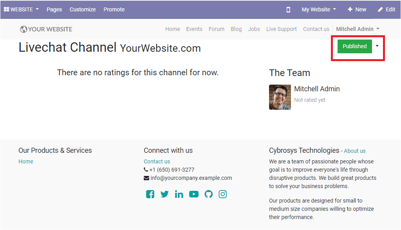Click the New button
The image size is (401, 230).
click(x=357, y=9)
